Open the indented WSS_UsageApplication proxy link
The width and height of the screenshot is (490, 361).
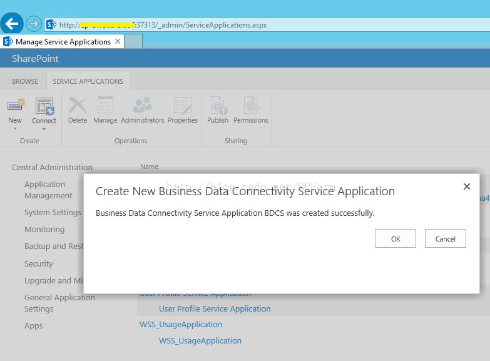200,341
